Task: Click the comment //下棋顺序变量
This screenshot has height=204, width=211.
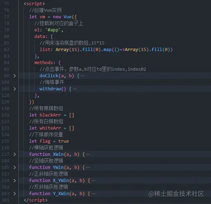Action: point(46,135)
